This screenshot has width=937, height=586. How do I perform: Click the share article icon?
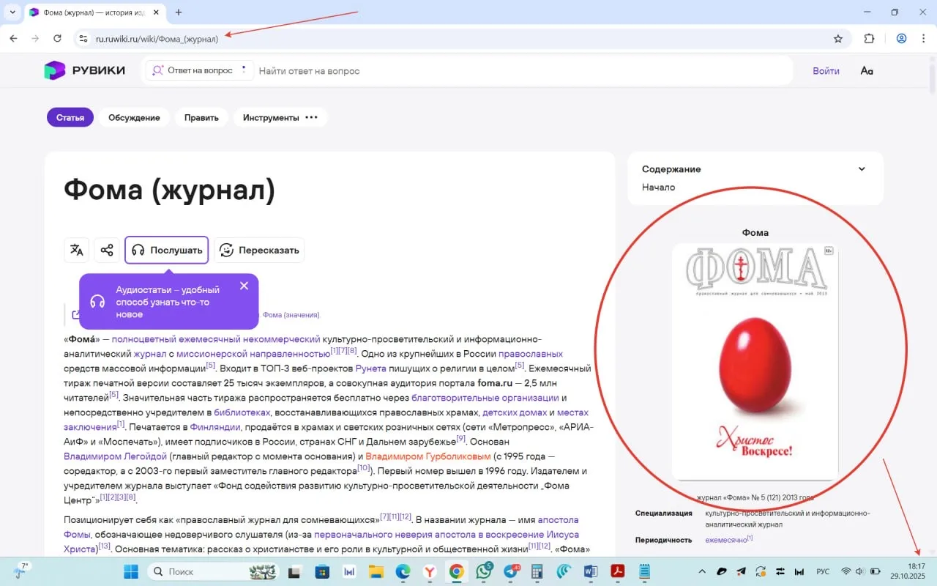click(x=107, y=250)
